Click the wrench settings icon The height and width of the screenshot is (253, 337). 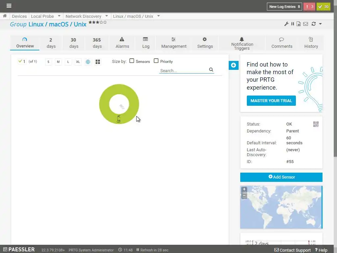[x=286, y=24]
